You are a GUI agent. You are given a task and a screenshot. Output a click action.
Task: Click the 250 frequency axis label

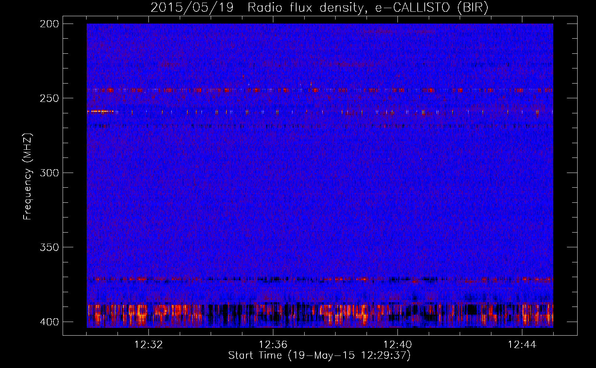point(49,98)
